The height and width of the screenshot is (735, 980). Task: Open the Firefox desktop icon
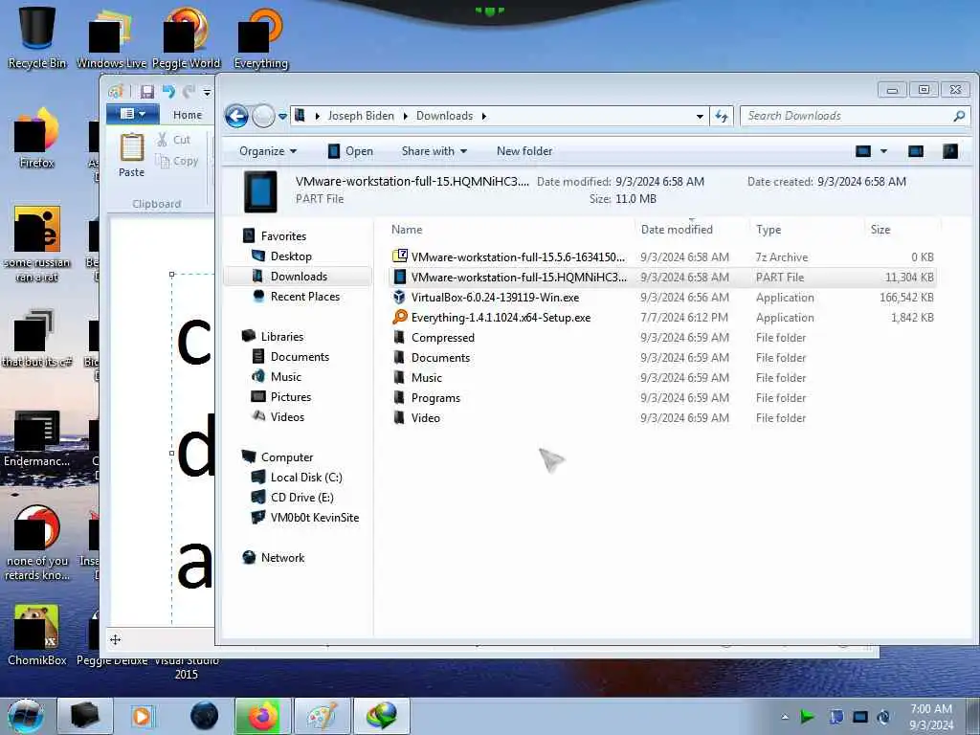coord(37,138)
